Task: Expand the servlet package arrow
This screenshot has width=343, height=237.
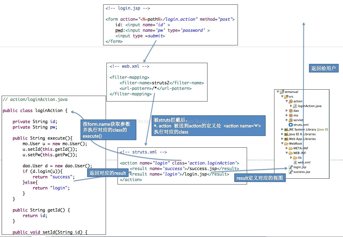Action: 287,120
